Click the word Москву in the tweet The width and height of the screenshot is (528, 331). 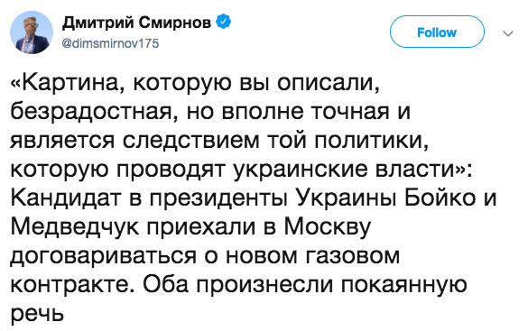click(x=328, y=227)
